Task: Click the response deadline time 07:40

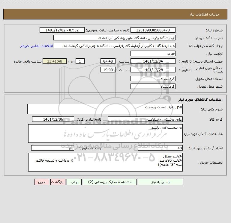Action: [x=108, y=61]
